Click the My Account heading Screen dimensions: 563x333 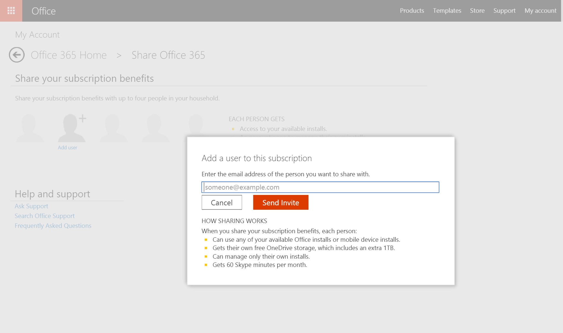pos(37,35)
